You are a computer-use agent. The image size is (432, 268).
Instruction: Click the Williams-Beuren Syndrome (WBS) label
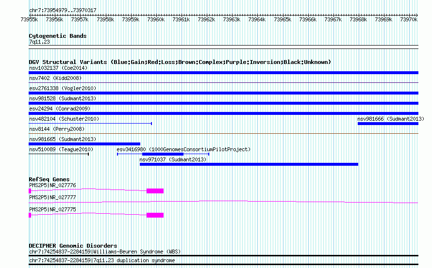pyautogui.click(x=105, y=252)
